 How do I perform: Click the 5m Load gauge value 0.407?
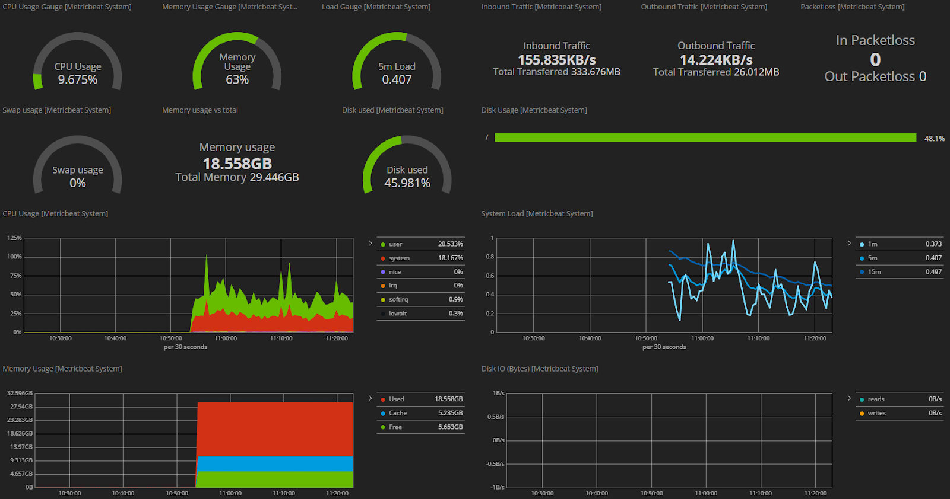click(x=397, y=79)
